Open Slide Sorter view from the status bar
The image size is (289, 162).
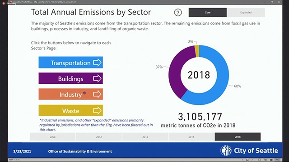pyautogui.click(x=266, y=160)
